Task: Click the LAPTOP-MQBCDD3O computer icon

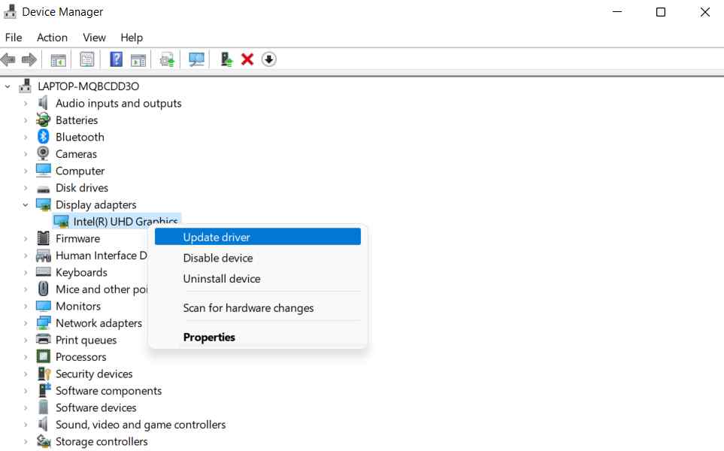Action: (26, 86)
